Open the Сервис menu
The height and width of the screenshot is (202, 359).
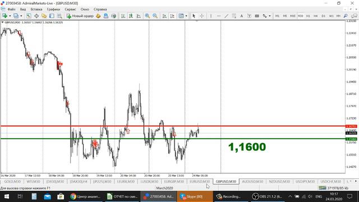coord(70,10)
